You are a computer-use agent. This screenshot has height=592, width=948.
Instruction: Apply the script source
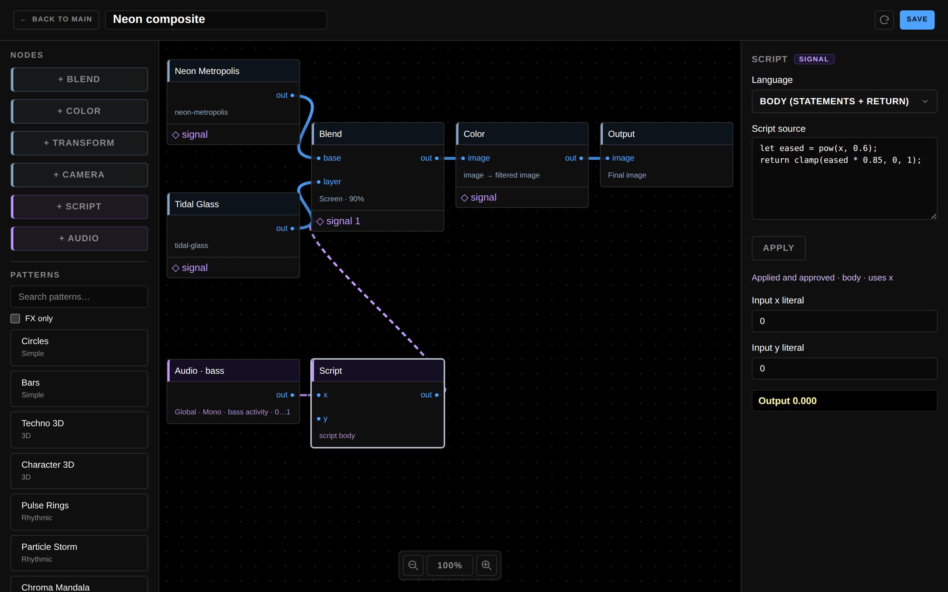pyautogui.click(x=778, y=248)
